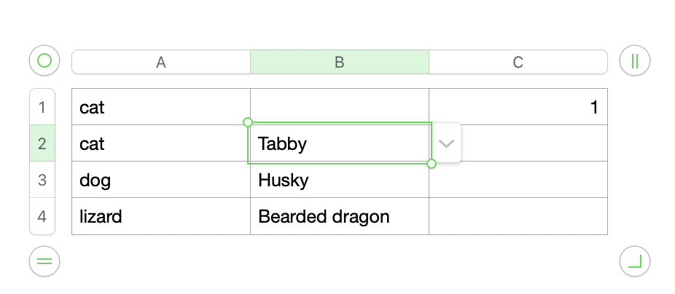Select column C header
Screen dimensions: 675x294
click(x=518, y=63)
